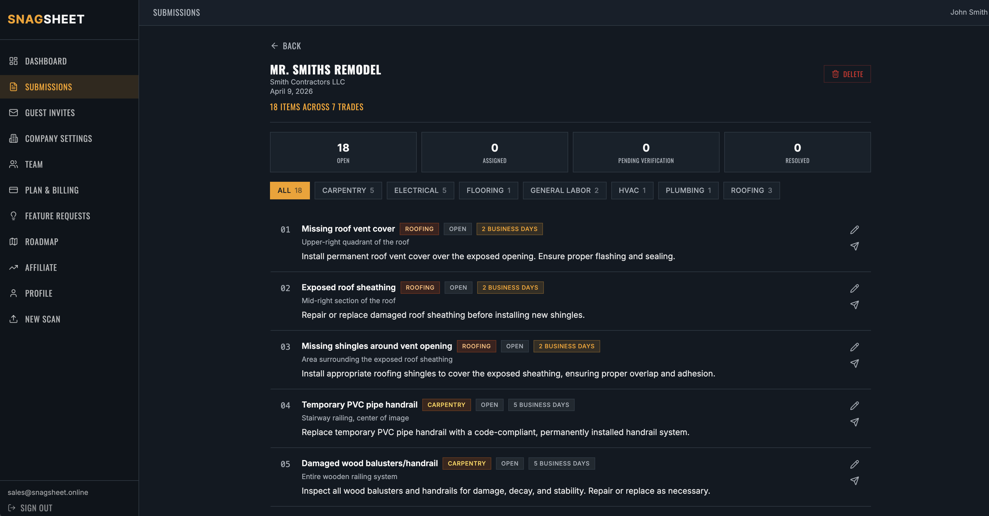The width and height of the screenshot is (989, 516).
Task: Click the John Smith user name
Action: point(969,12)
